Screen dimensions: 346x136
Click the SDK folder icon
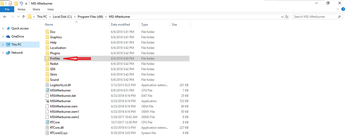(47, 69)
